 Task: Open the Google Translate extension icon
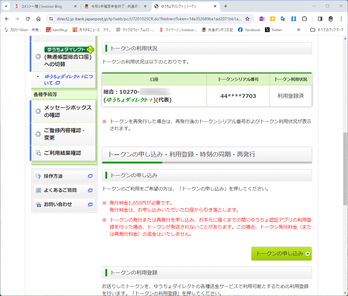pos(283,19)
